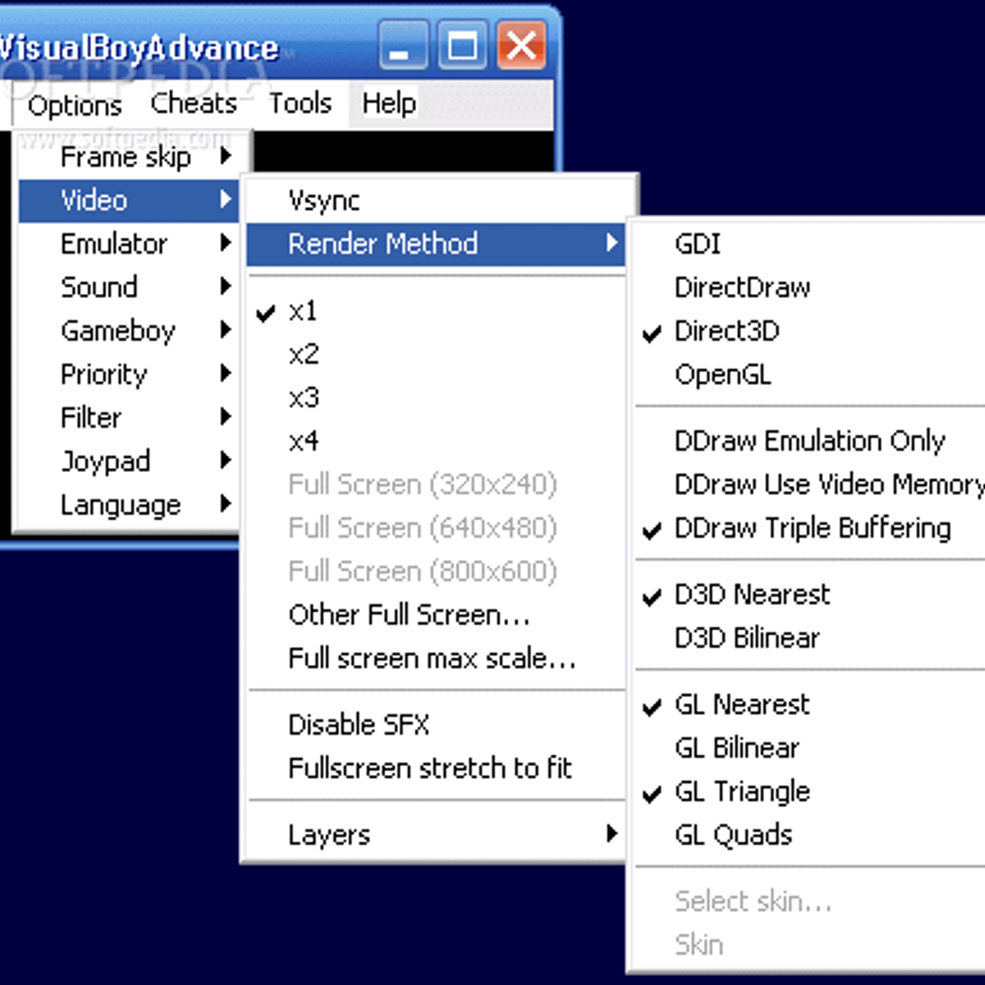This screenshot has width=985, height=985.
Task: Open the Cheats menu
Action: pyautogui.click(x=194, y=103)
